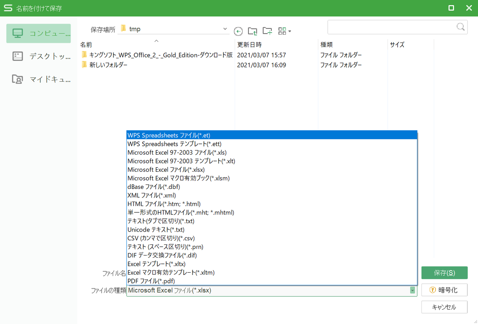Open the view options dropdown arrow
The width and height of the screenshot is (478, 324).
[x=290, y=31]
